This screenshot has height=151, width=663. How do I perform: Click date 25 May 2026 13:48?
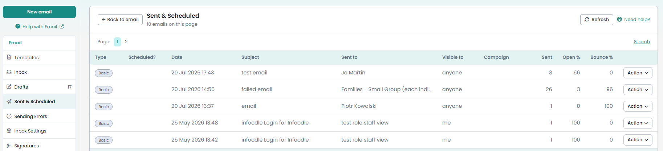click(195, 123)
